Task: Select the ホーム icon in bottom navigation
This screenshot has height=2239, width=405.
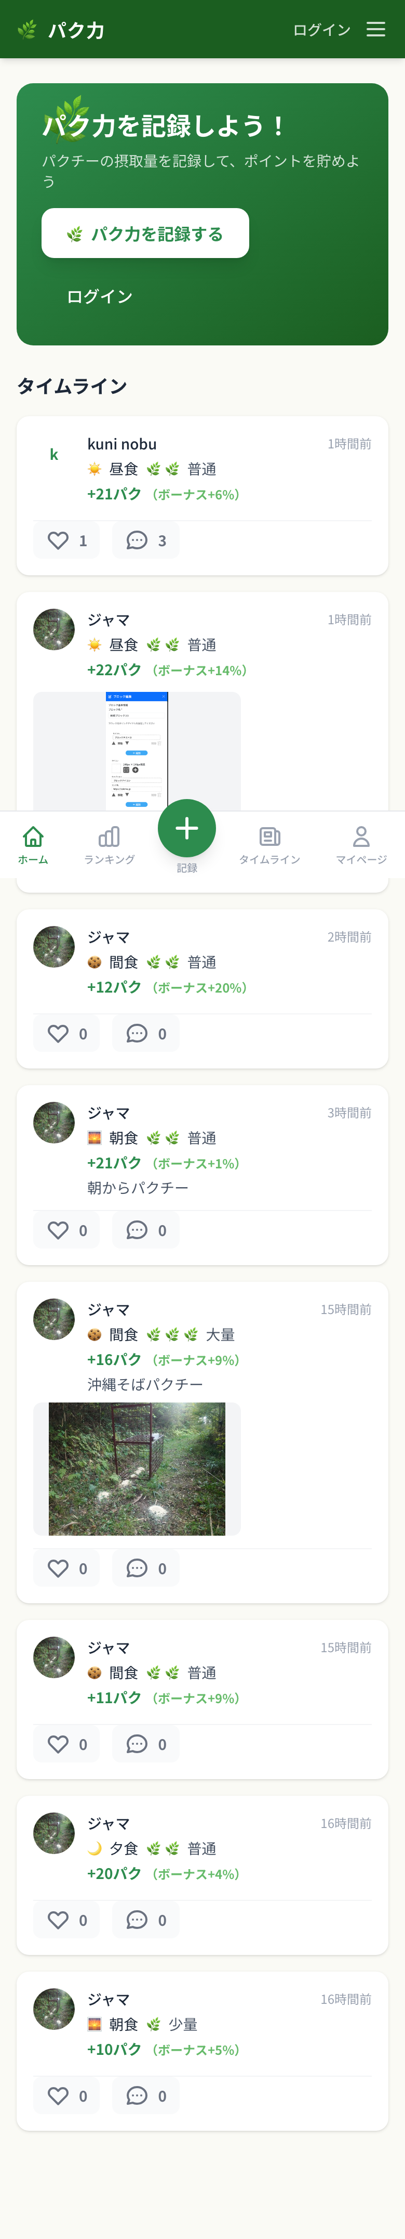Action: (x=32, y=837)
